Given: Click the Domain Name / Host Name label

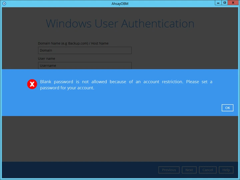Looking at the screenshot, I should (x=73, y=43).
